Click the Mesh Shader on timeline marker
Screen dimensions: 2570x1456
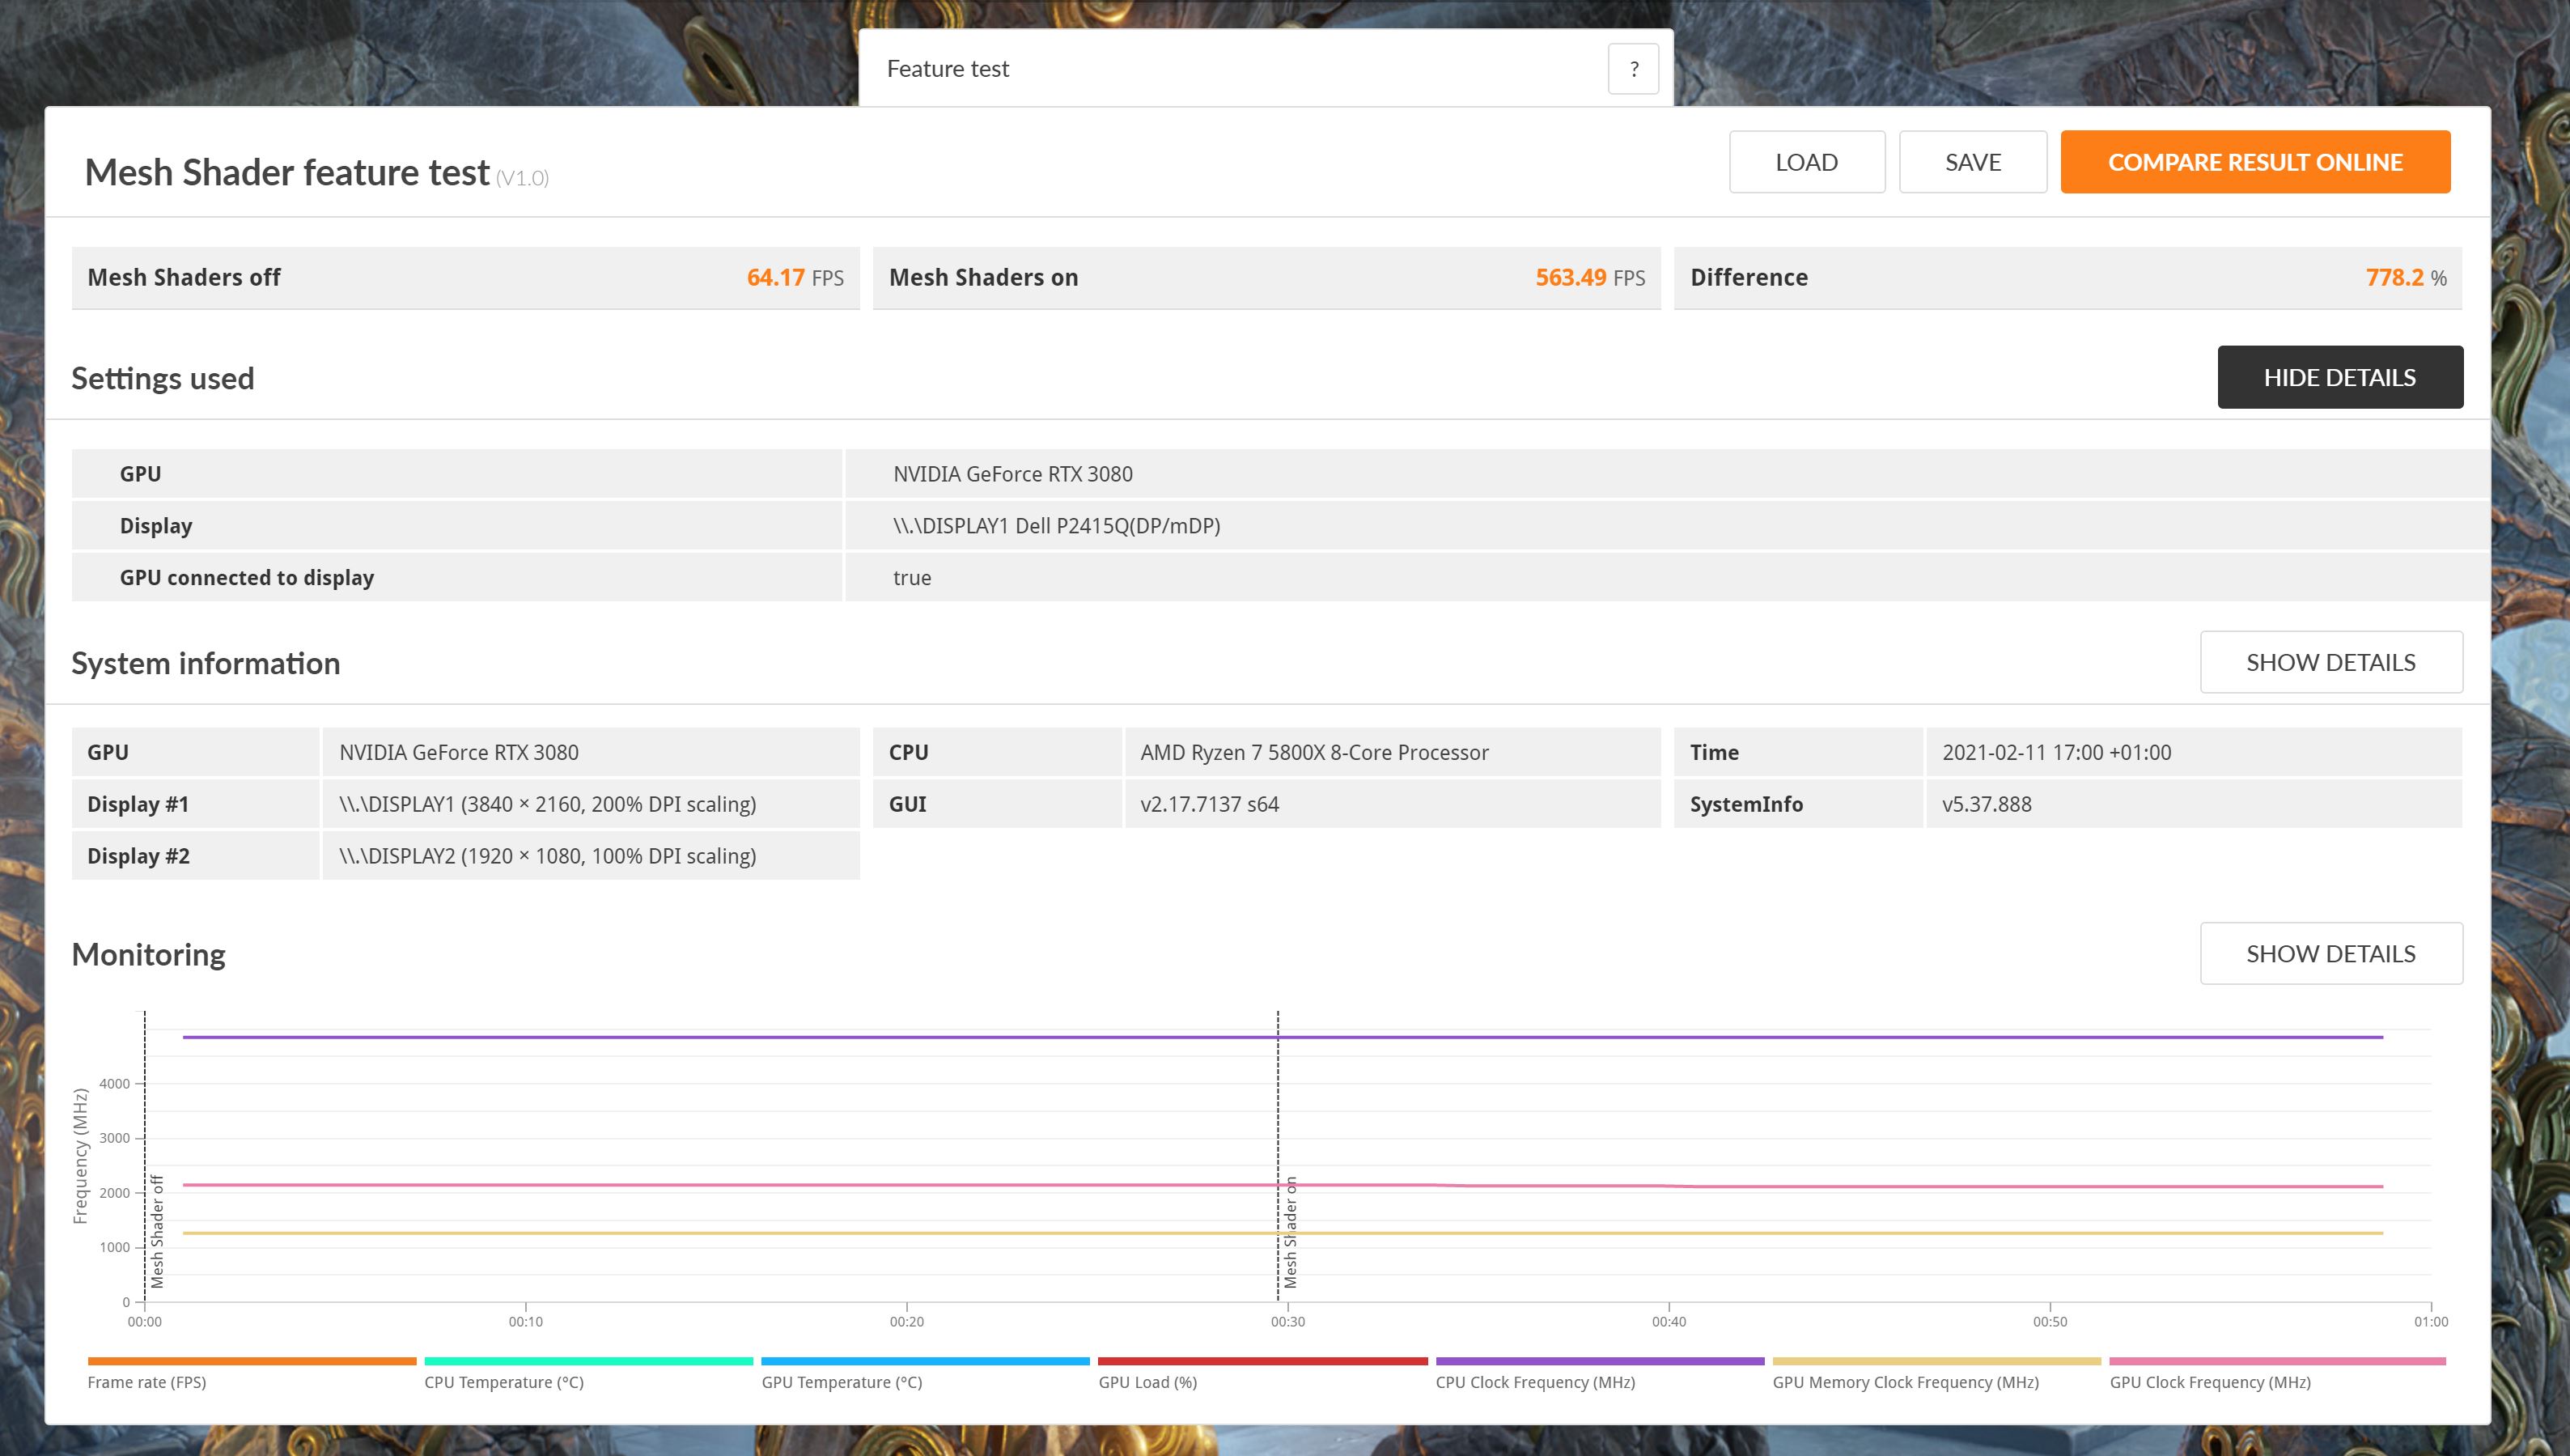[1290, 1232]
